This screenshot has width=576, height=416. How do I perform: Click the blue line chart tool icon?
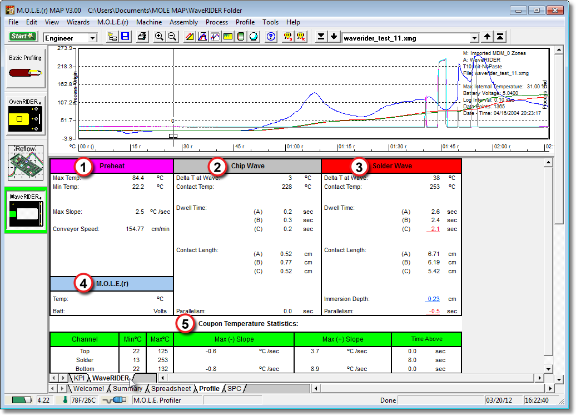tap(215, 37)
